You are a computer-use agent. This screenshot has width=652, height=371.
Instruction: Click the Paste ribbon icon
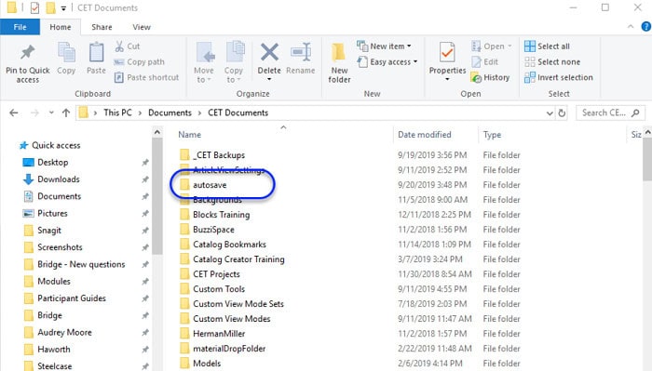pos(96,53)
